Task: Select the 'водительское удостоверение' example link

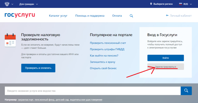Action: [x=86, y=100]
